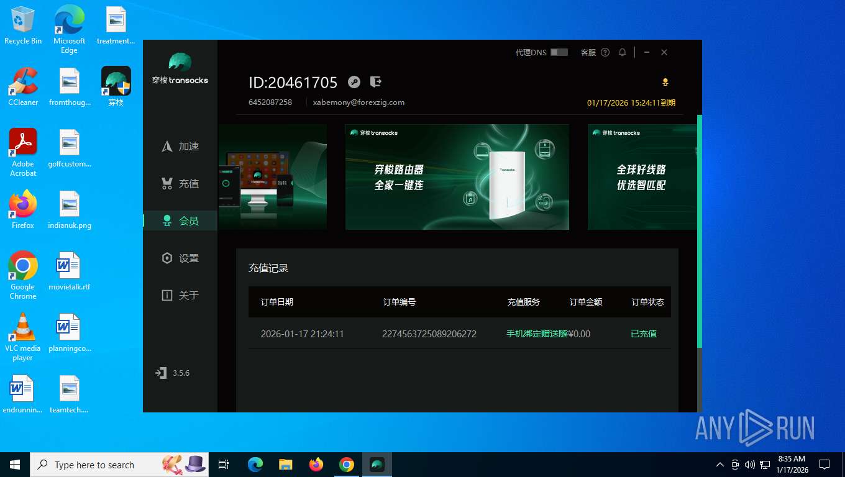Click the gold membership badge icon

point(665,82)
